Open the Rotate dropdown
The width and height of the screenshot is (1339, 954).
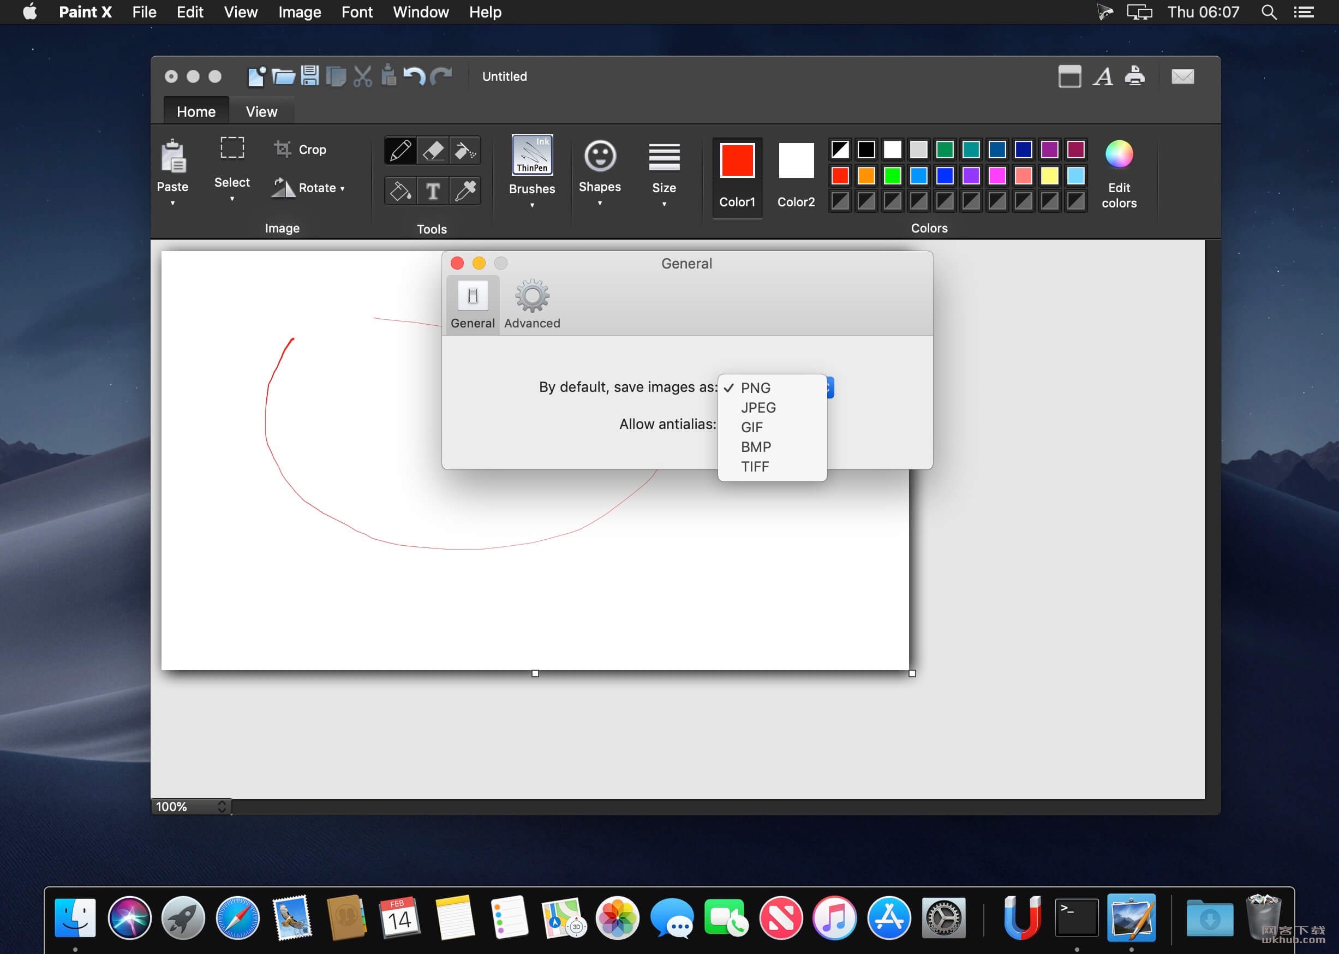click(308, 188)
